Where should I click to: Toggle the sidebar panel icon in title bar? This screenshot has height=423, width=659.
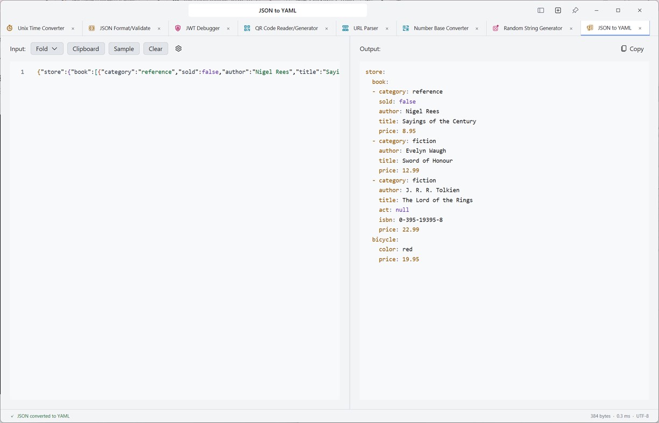coord(541,10)
